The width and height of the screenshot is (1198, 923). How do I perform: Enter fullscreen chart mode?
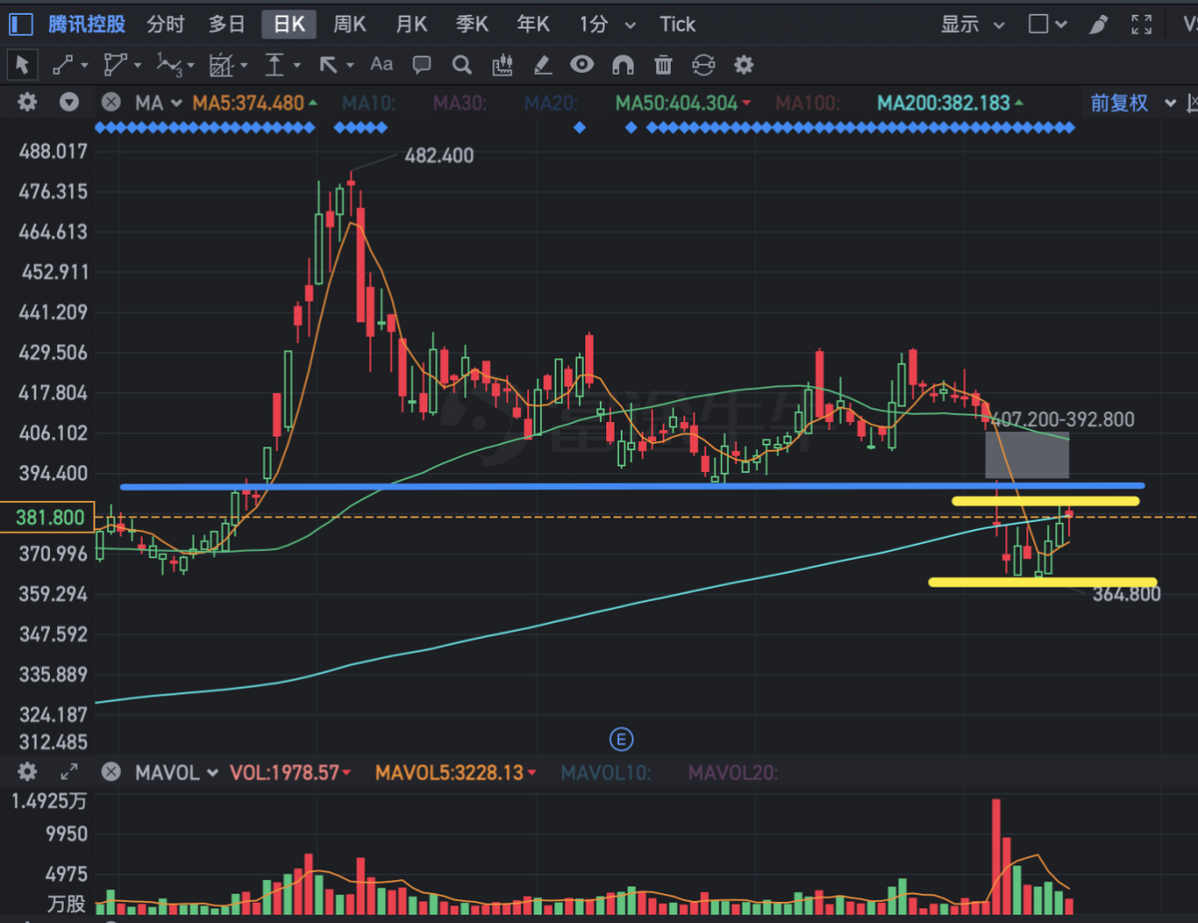1141,24
